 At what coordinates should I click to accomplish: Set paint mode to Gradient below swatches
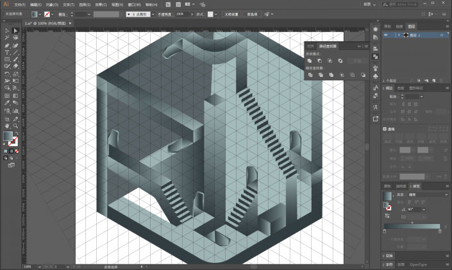[x=12, y=151]
